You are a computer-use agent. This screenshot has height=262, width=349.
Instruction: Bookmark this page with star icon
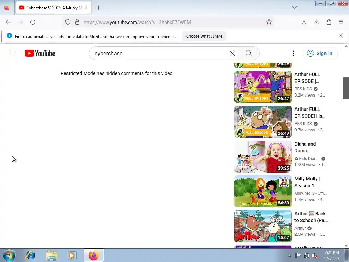click(x=269, y=22)
